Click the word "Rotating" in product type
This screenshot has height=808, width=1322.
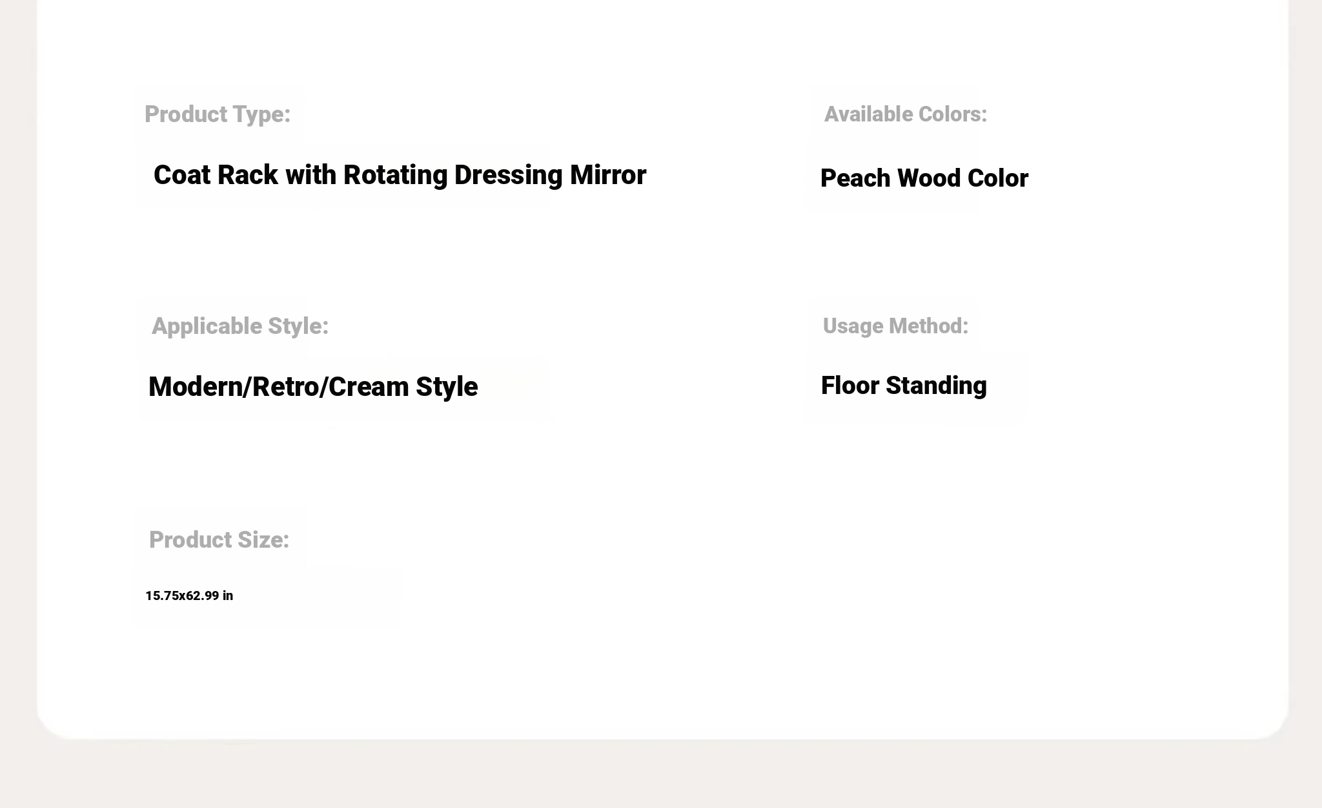395,175
